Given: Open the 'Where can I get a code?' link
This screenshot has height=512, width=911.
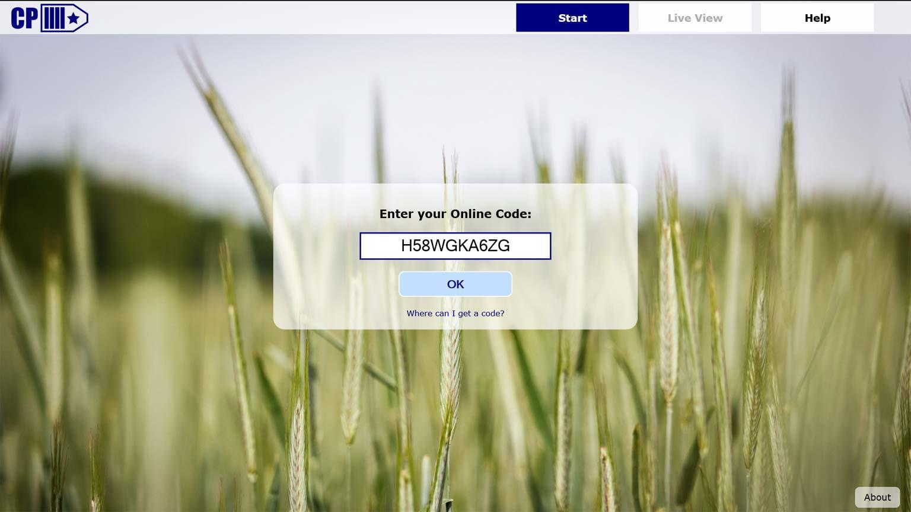Looking at the screenshot, I should [x=455, y=313].
